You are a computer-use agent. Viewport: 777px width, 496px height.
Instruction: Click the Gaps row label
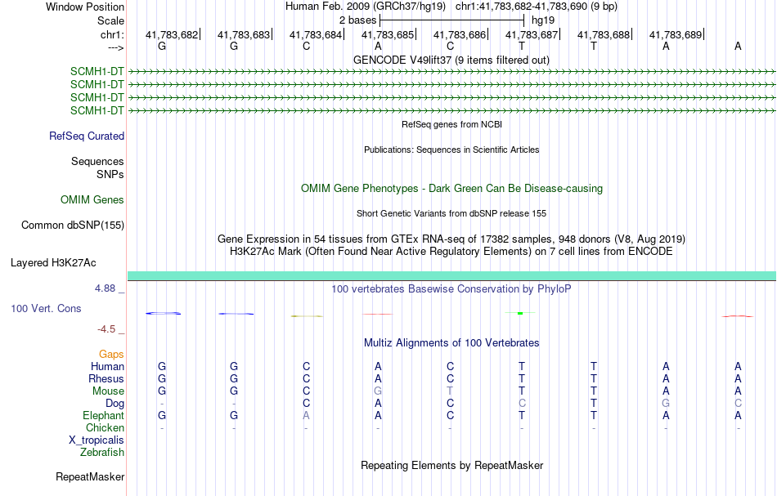[111, 354]
